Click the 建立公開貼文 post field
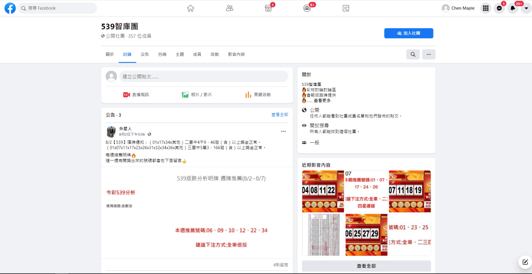The width and height of the screenshot is (532, 274). click(x=203, y=77)
